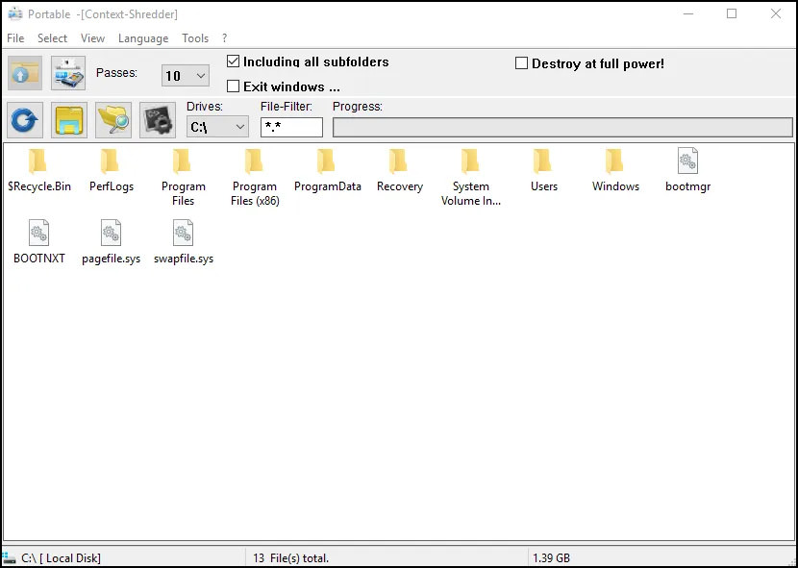Open the File menu

[x=15, y=38]
